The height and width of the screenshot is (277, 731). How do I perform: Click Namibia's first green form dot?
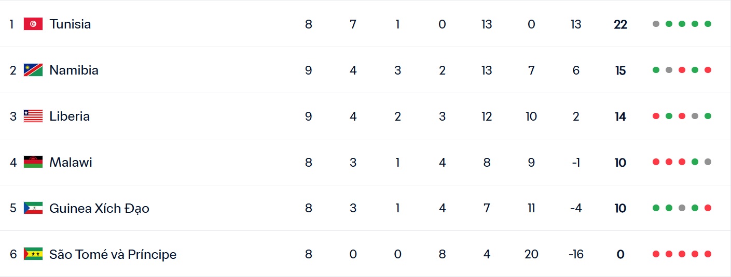coord(656,70)
